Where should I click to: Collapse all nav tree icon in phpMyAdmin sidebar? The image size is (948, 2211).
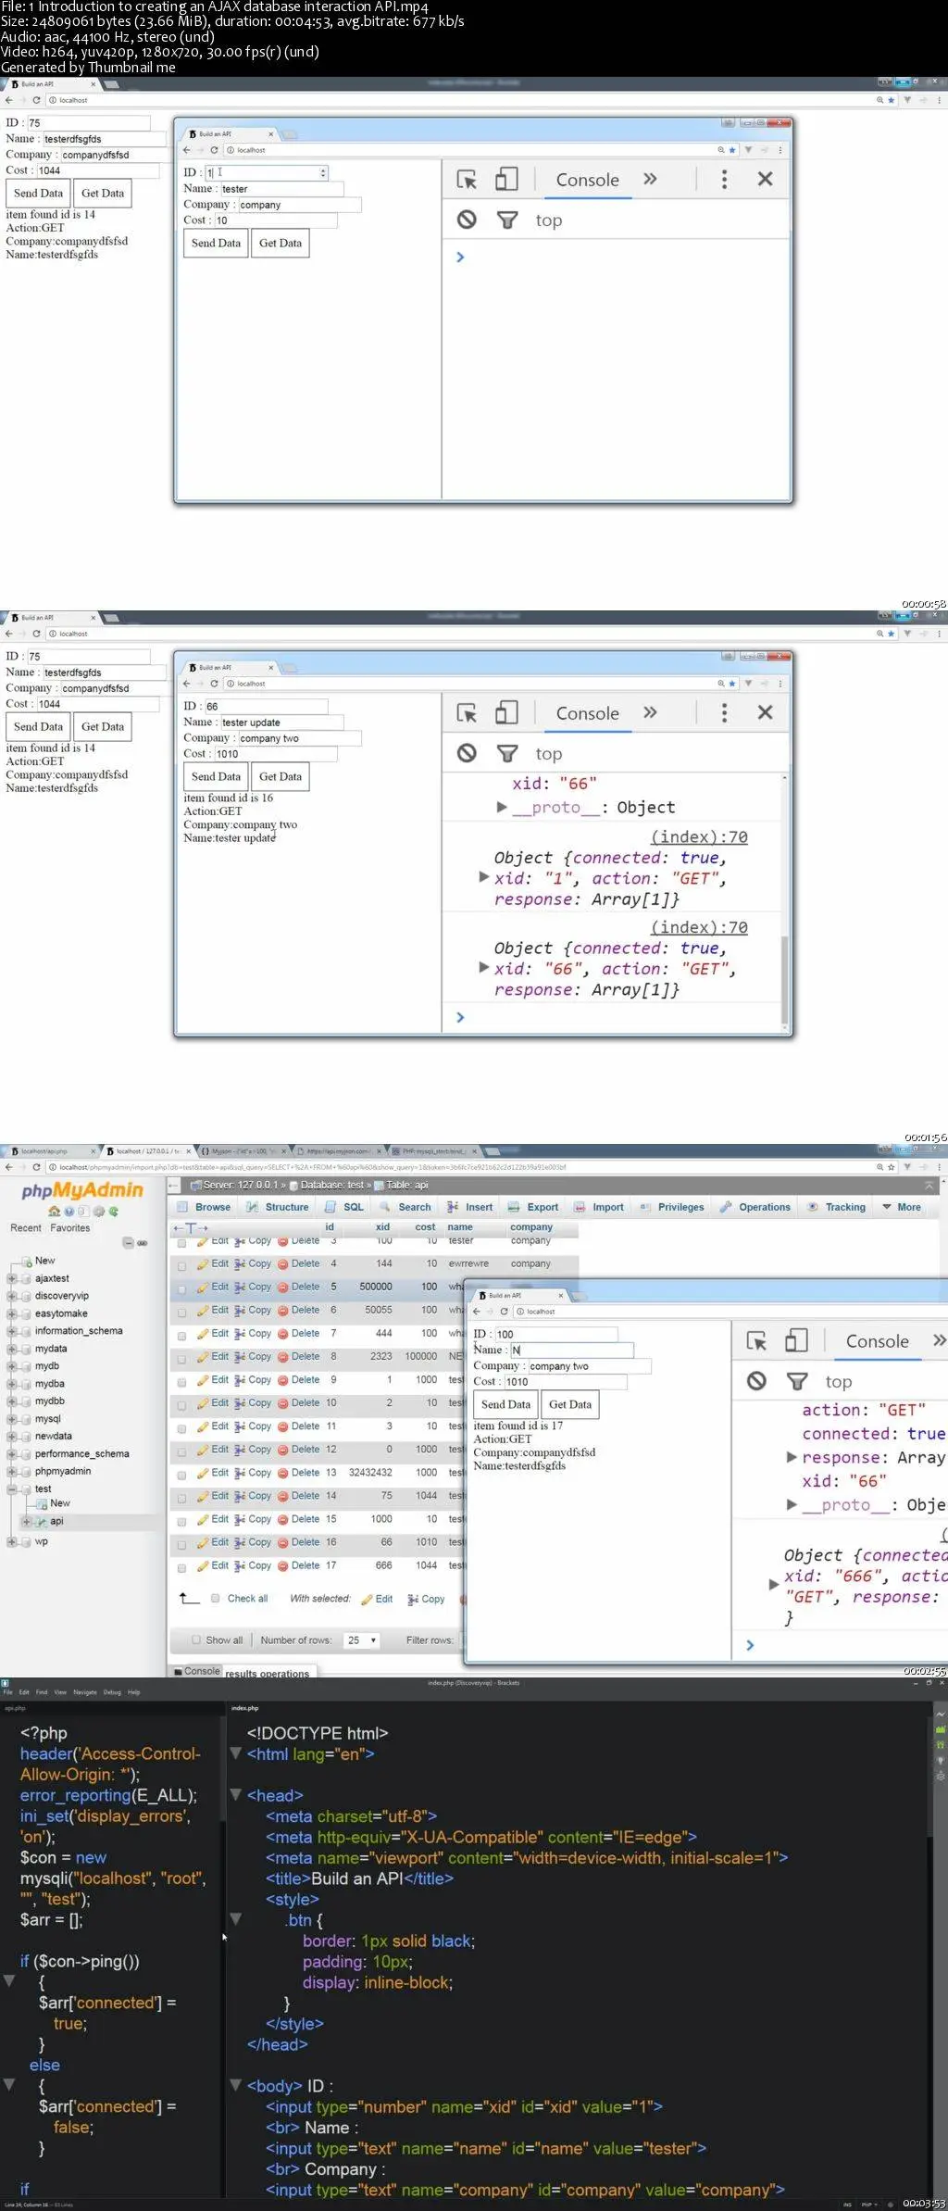click(129, 1243)
